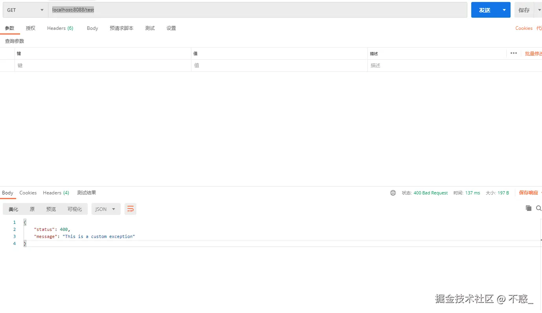Viewport: 542px width, 313px height.
Task: Open the request Body tab
Action: [x=92, y=28]
